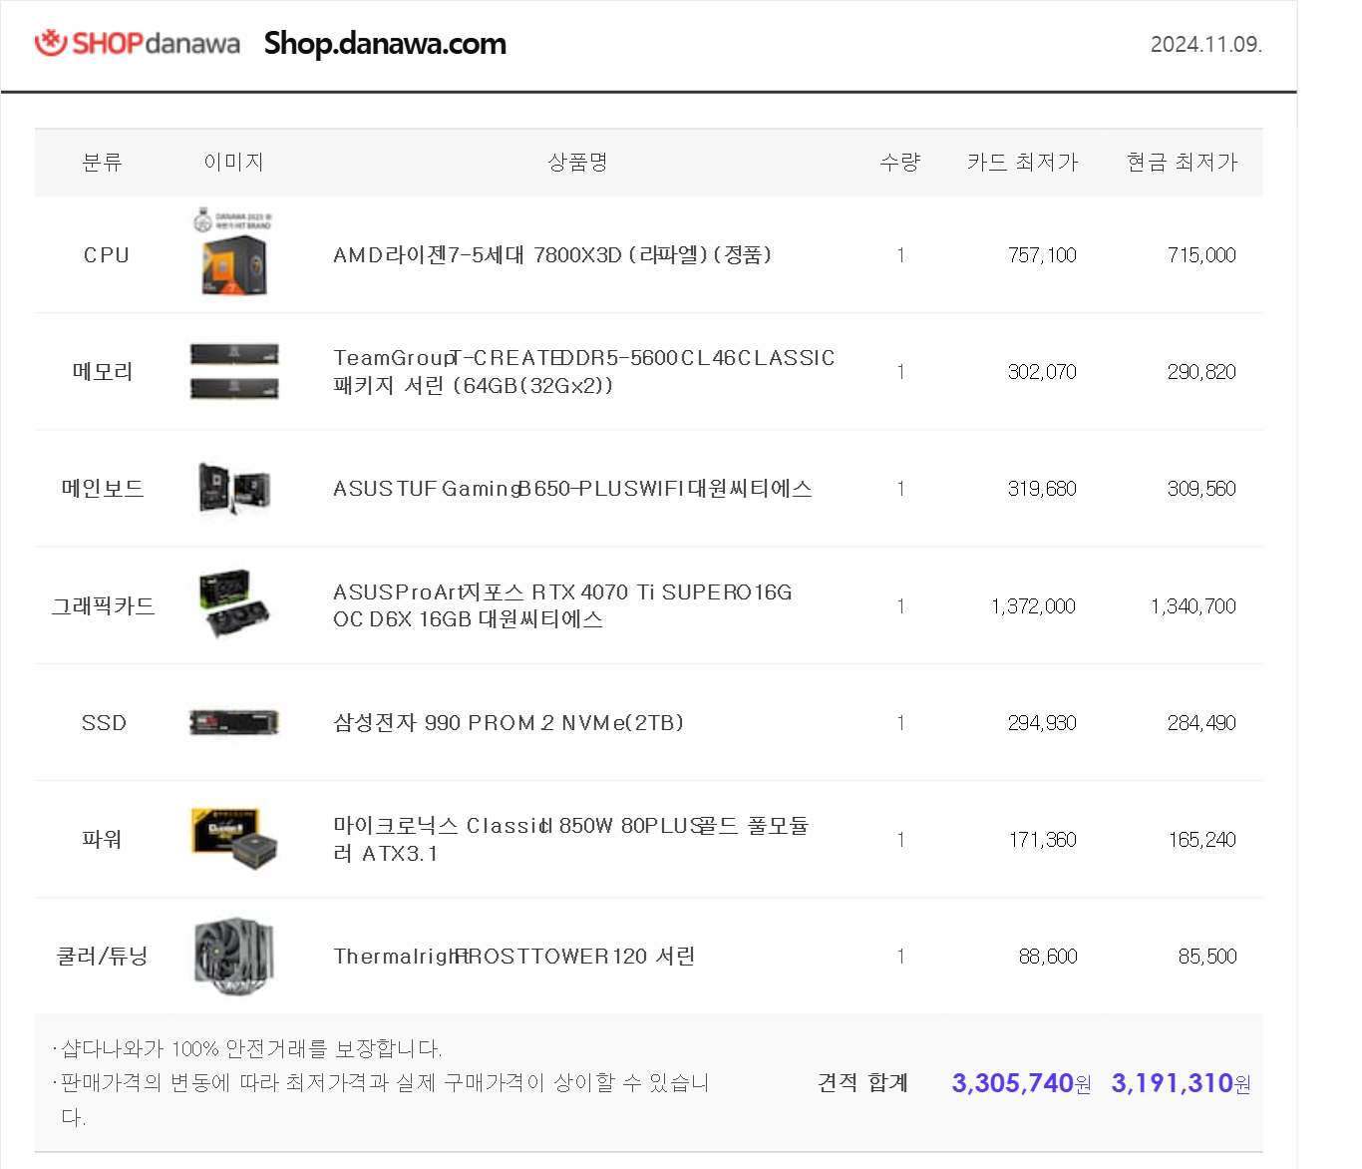Viewport: 1362px width, 1169px height.
Task: Click the 현금 최저가 column header
Action: [1183, 162]
